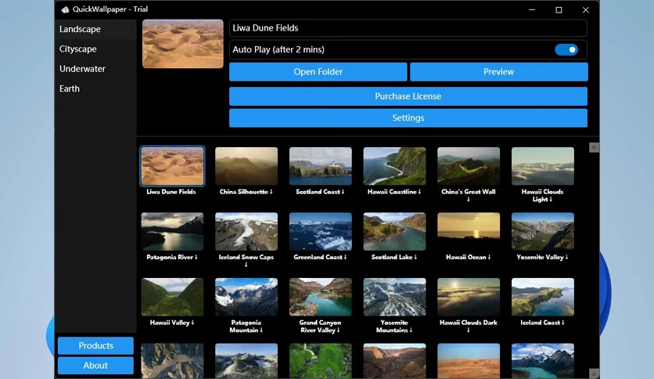Select Grand Canyon River Valley wallpaper
Screen dimensions: 654x379
(320, 298)
